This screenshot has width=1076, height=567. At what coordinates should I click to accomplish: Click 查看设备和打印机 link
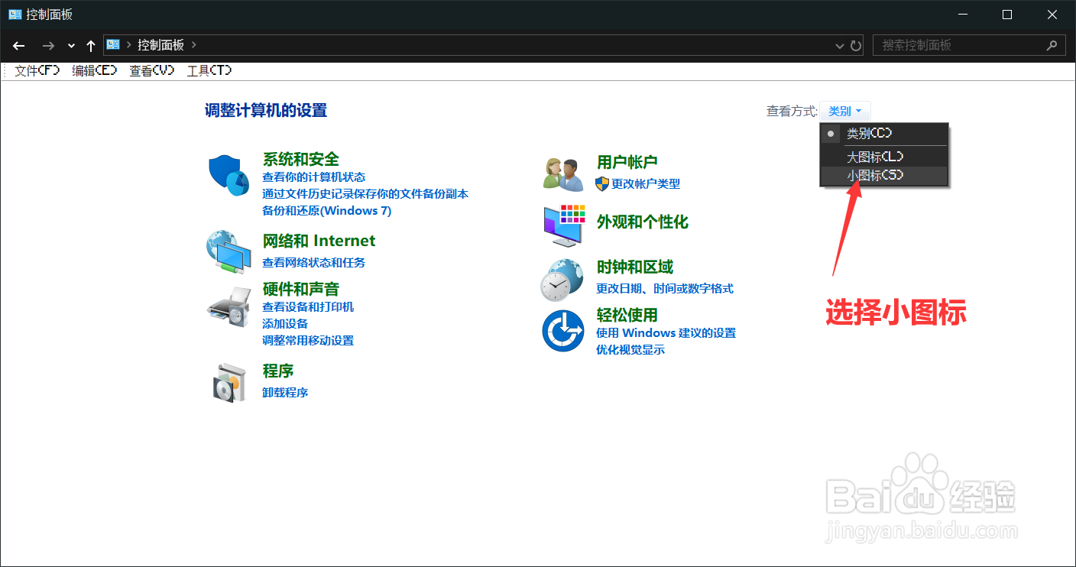tap(308, 307)
